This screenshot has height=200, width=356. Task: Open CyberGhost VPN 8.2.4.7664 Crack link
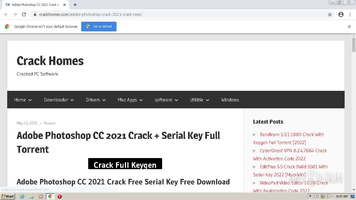(290, 154)
